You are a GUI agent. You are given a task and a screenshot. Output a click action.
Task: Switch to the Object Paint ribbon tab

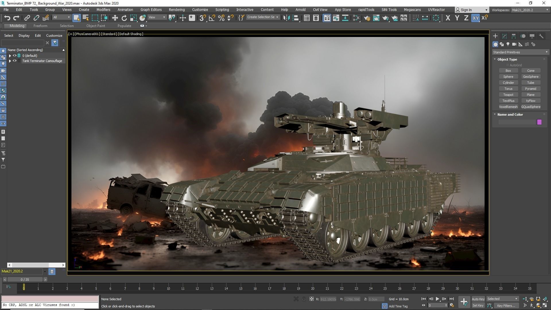[96, 26]
